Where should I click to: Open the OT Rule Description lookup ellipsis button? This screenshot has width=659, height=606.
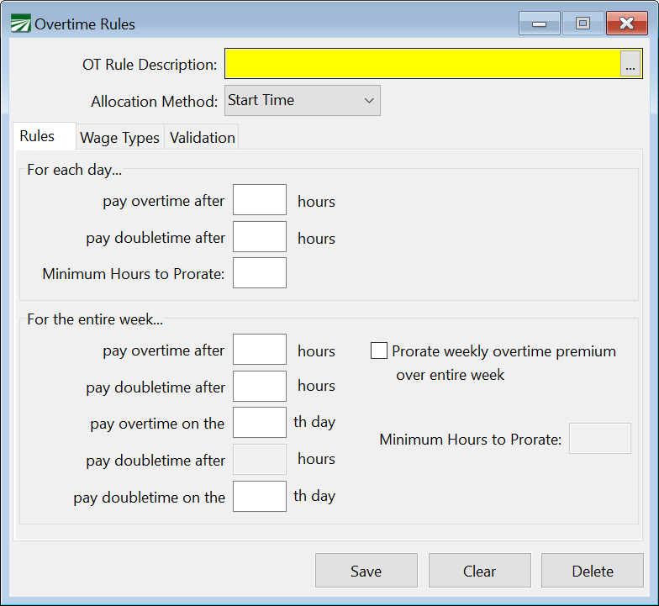pos(630,65)
